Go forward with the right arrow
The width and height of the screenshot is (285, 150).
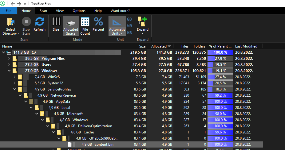point(19,4)
